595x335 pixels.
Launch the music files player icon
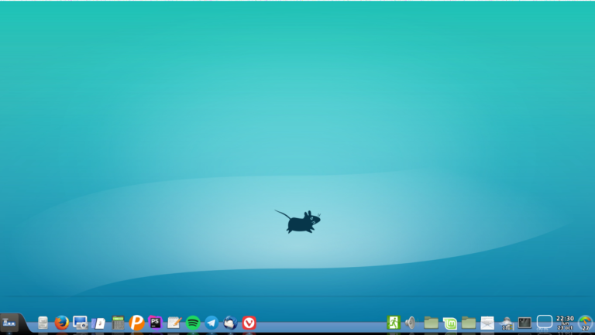98,323
